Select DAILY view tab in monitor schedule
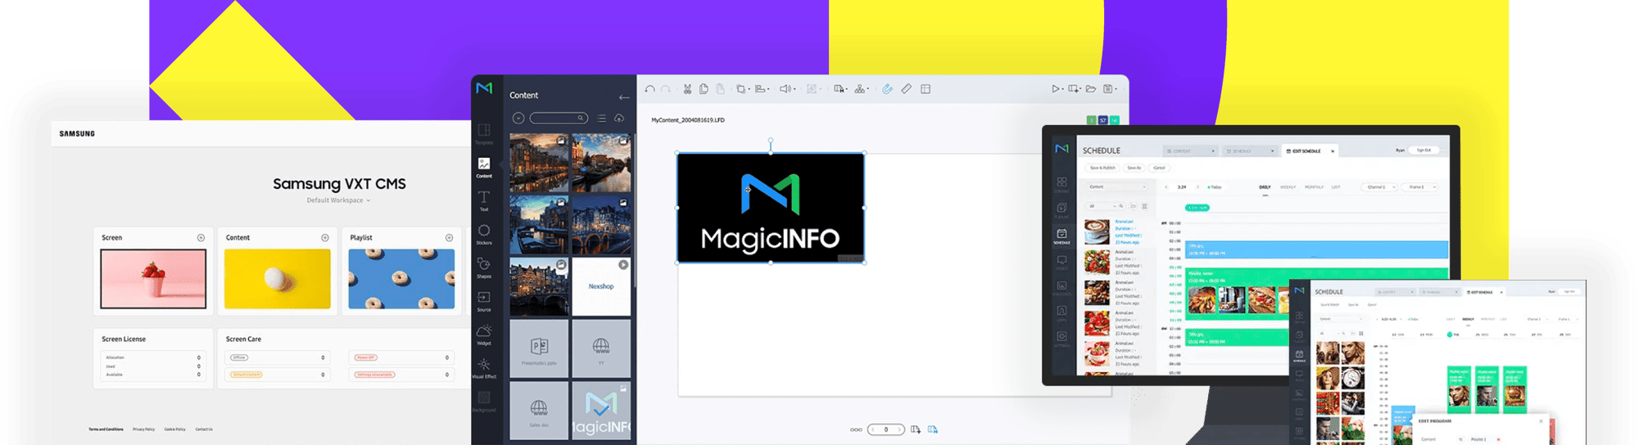 1265,187
